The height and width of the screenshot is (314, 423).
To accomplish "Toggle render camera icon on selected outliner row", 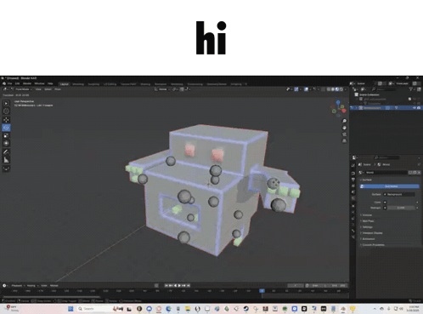I will (419, 108).
